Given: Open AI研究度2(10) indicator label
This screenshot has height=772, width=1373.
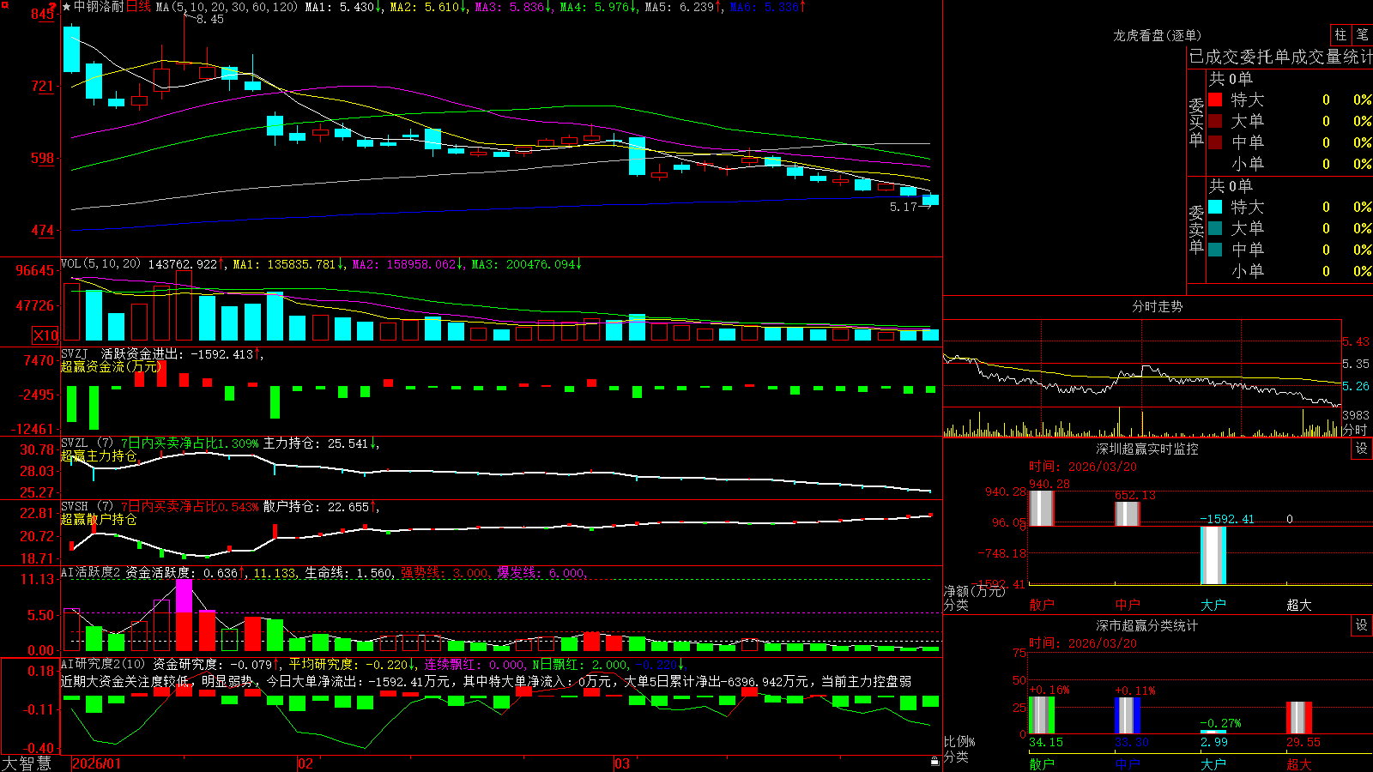Looking at the screenshot, I should (x=103, y=664).
